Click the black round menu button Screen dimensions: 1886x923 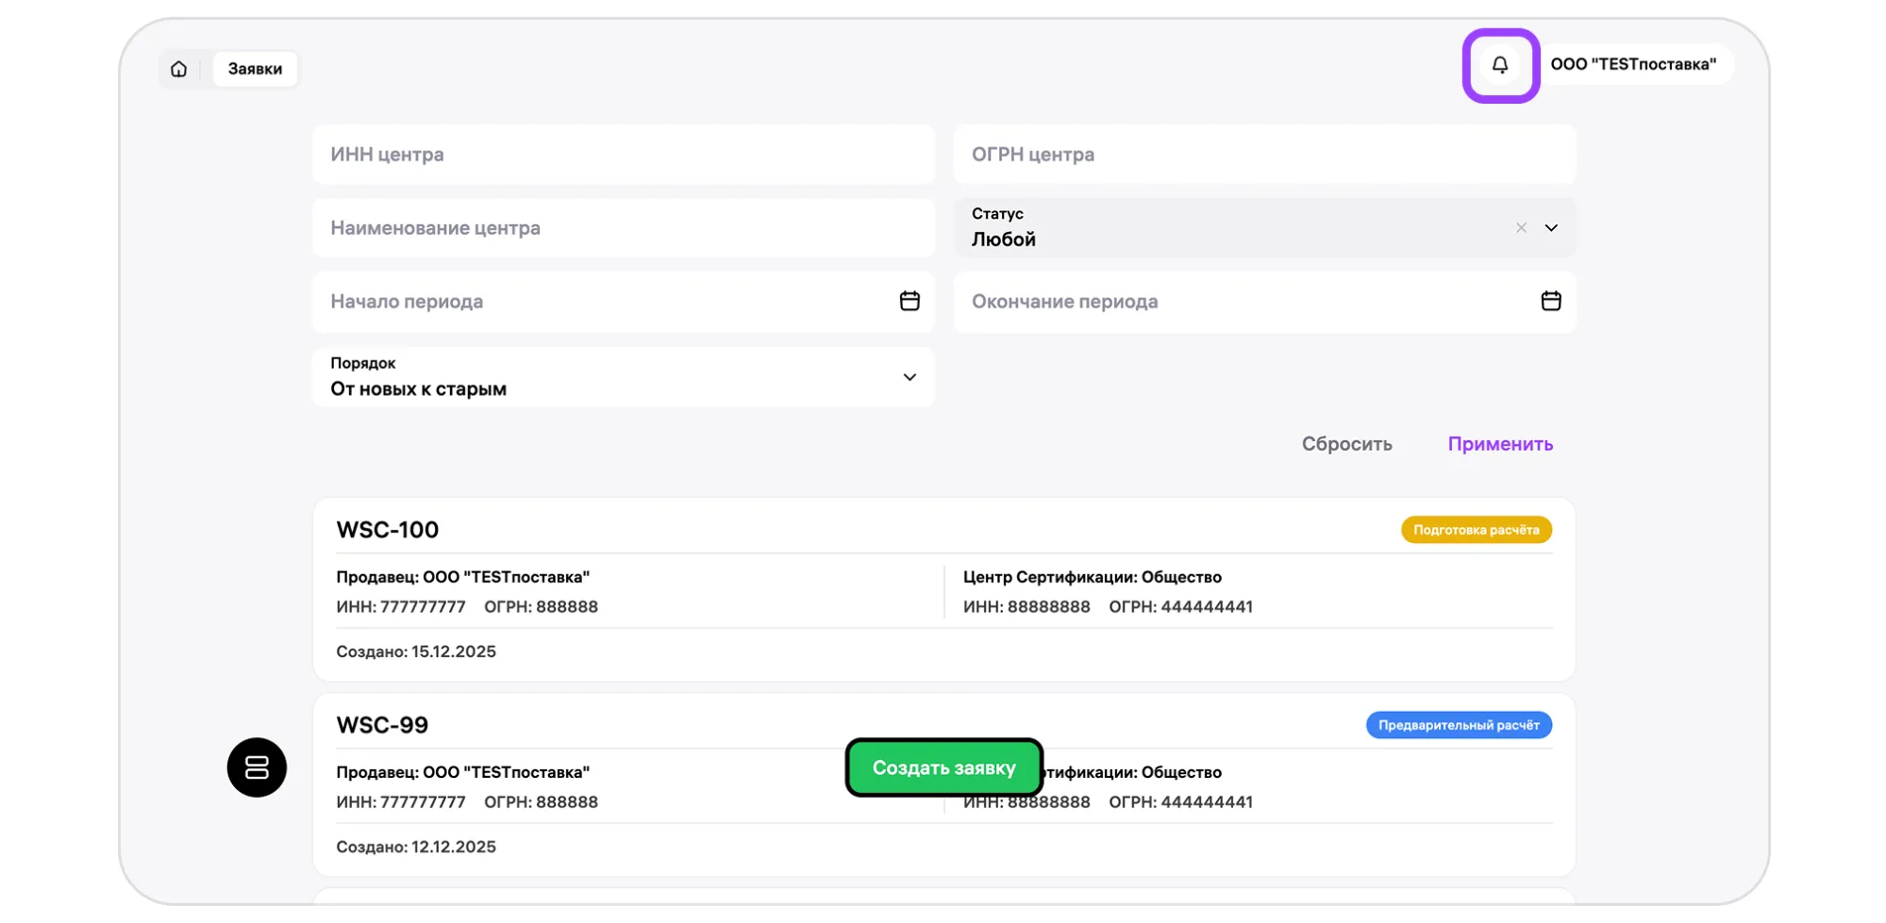pyautogui.click(x=257, y=767)
